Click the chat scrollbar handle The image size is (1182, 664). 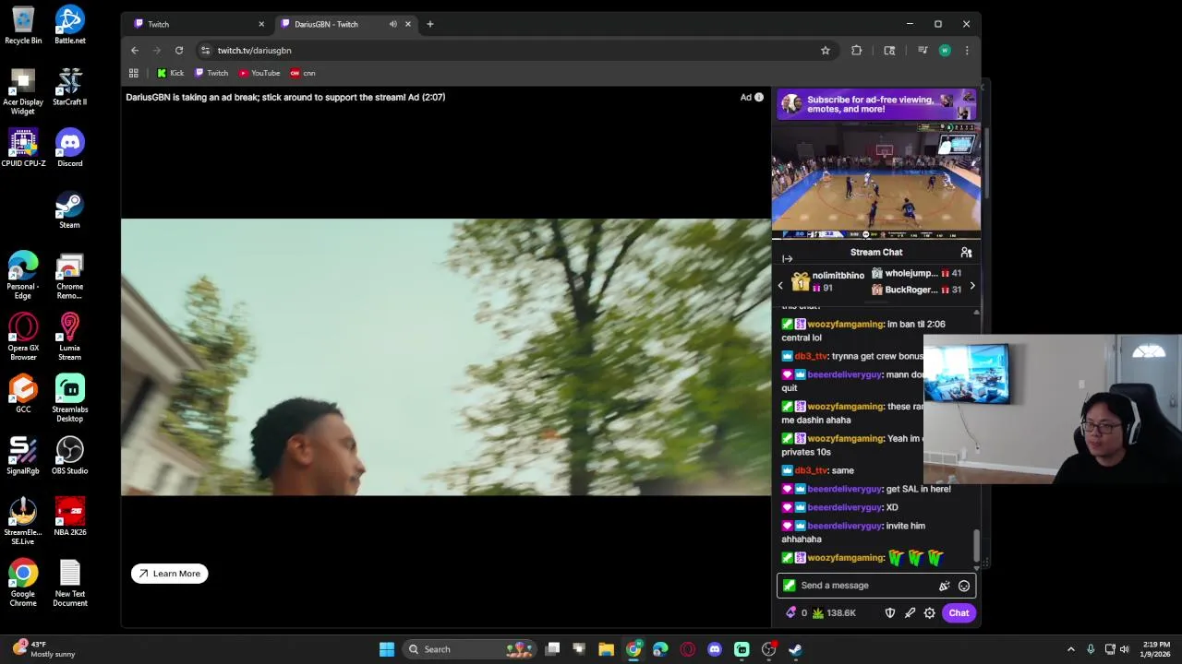click(976, 544)
